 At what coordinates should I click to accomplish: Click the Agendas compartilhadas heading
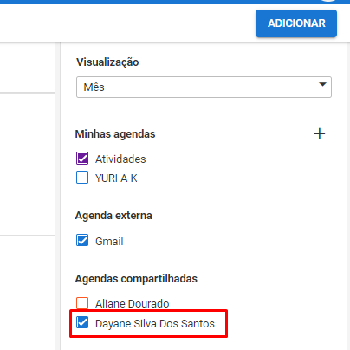[136, 279]
